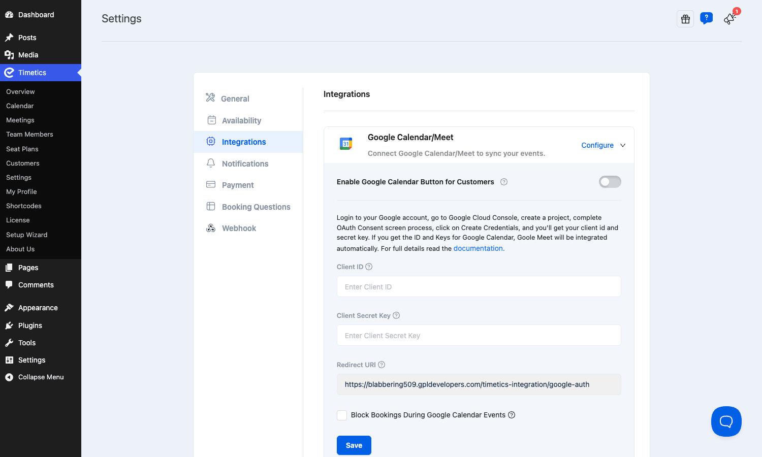This screenshot has height=457, width=762.
Task: Check Block Bookings During Google Calendar Events
Action: pyautogui.click(x=342, y=415)
